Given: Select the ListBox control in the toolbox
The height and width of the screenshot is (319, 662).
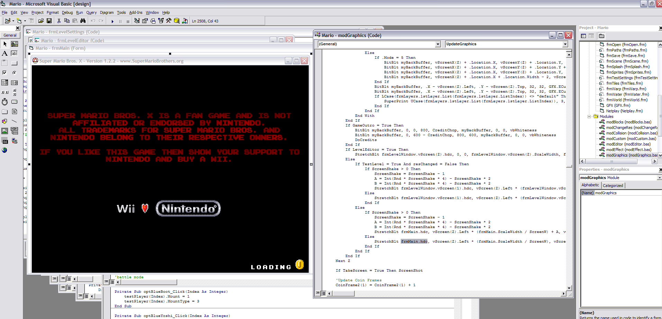Looking at the screenshot, I should point(15,83).
